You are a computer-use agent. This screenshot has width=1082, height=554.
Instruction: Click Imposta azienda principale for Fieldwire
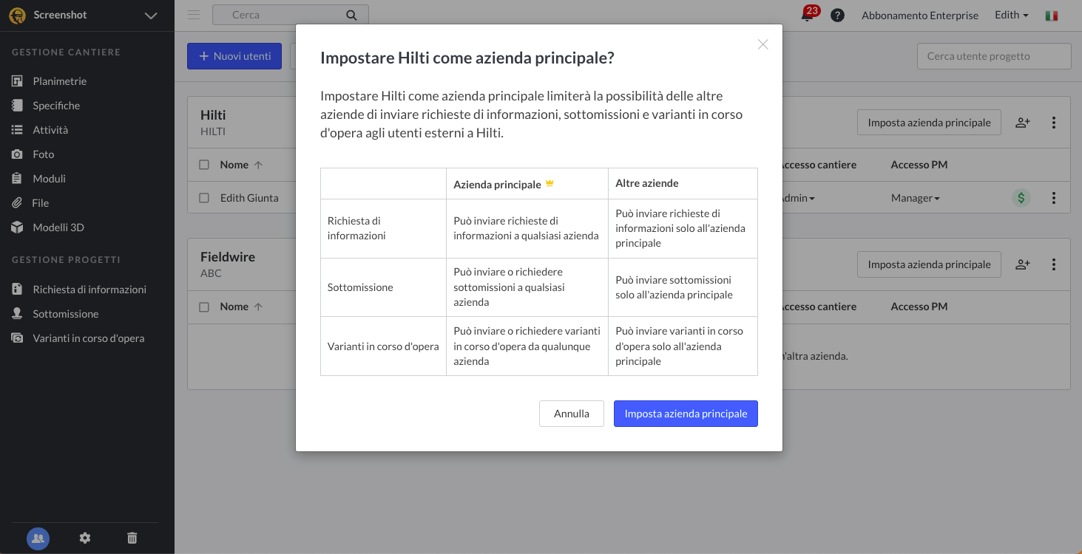[x=929, y=264]
